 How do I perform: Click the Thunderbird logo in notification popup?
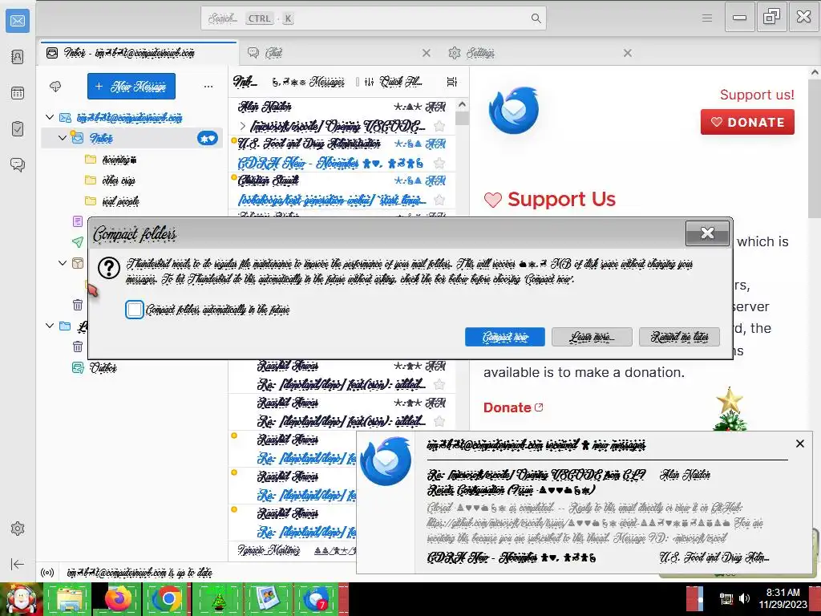tap(386, 461)
